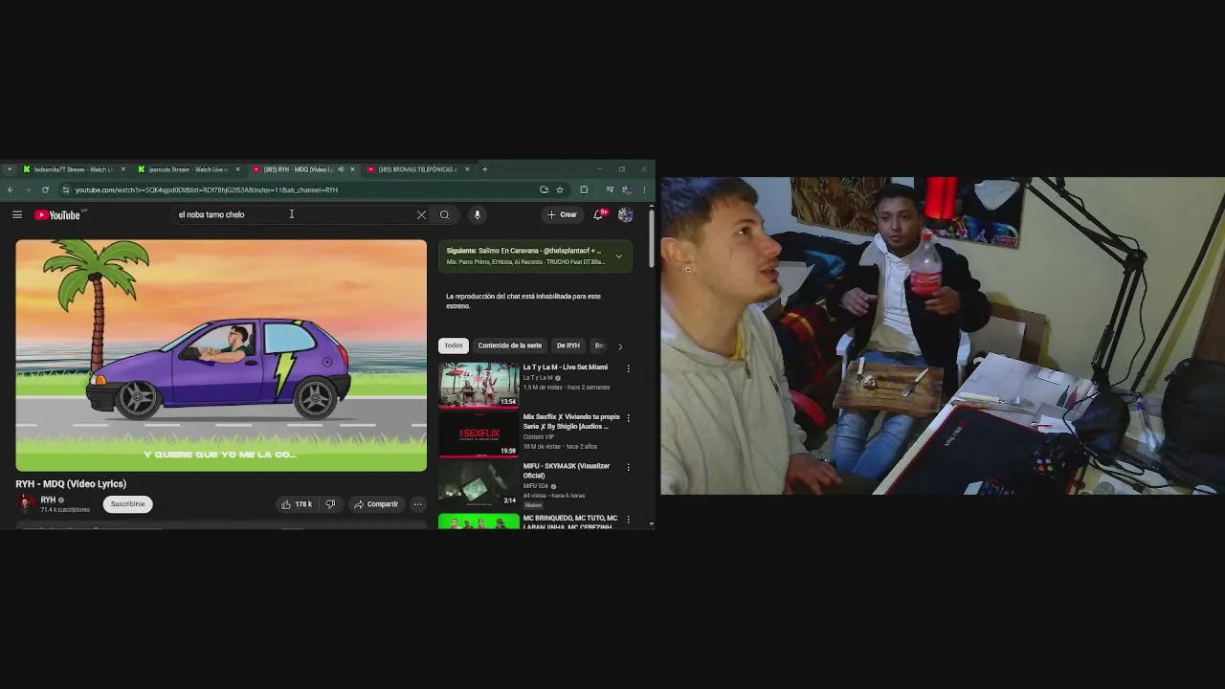Mute the RYH tab audio icon

coord(341,169)
